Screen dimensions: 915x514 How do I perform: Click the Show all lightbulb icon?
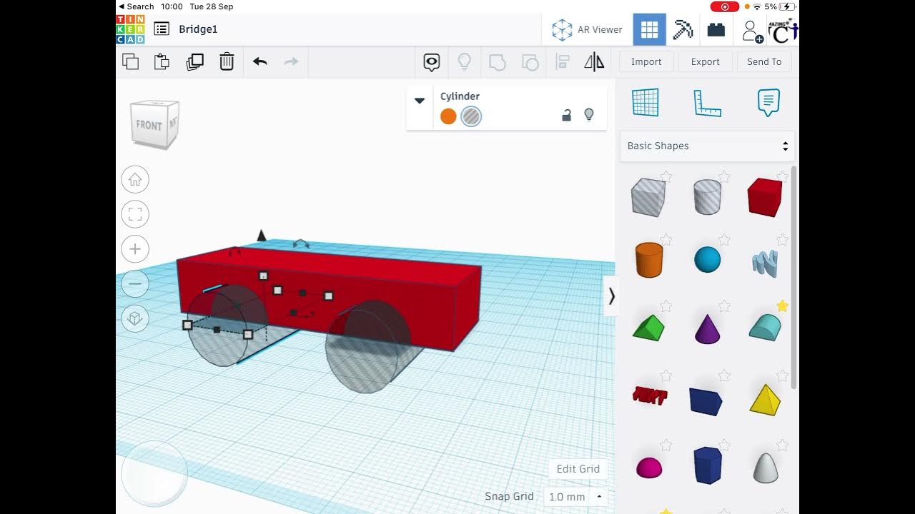pyautogui.click(x=464, y=62)
